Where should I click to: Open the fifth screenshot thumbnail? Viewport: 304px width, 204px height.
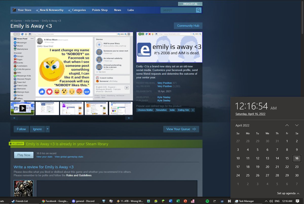click(x=121, y=108)
